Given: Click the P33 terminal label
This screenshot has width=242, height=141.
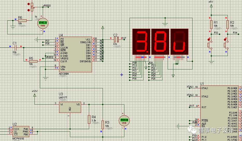Looking at the screenshot, I should pyautogui.click(x=216, y=33).
